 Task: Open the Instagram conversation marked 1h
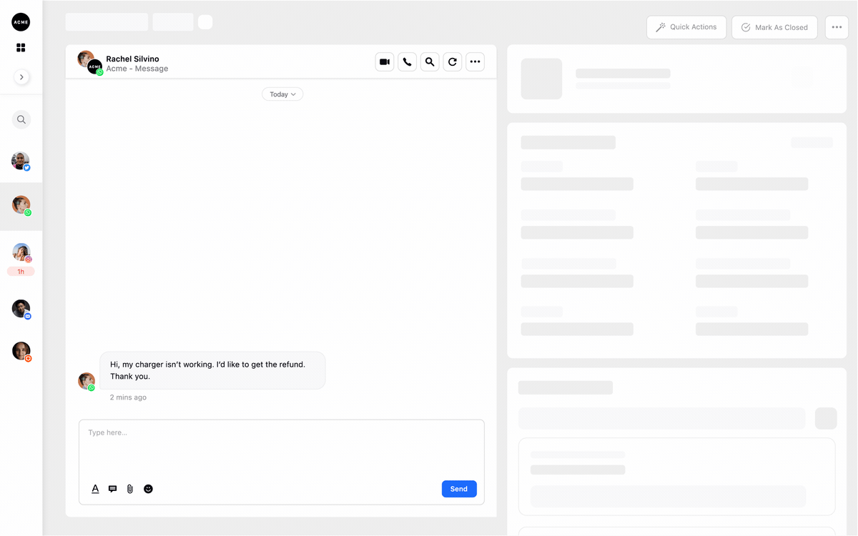(21, 252)
